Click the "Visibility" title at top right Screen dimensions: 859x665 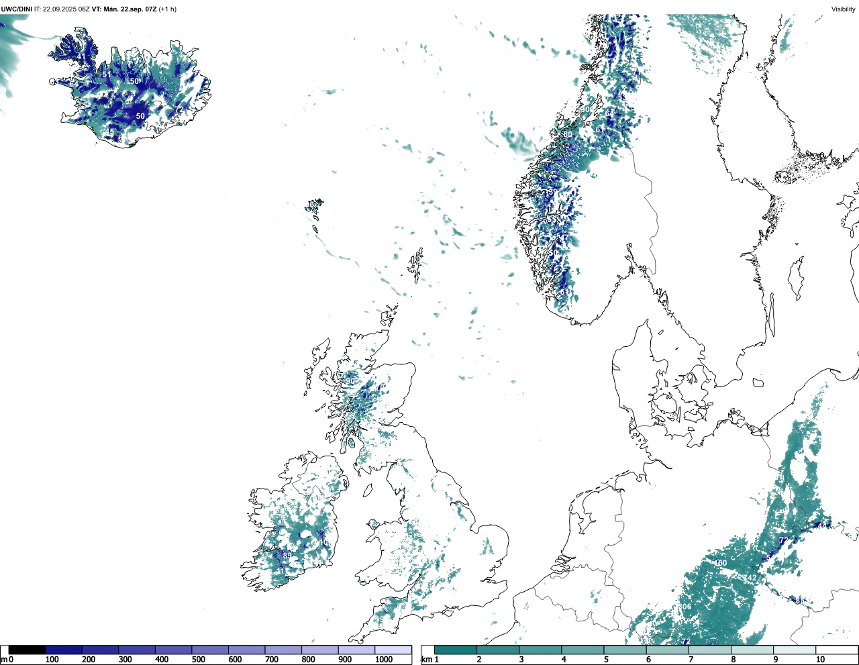pyautogui.click(x=843, y=9)
